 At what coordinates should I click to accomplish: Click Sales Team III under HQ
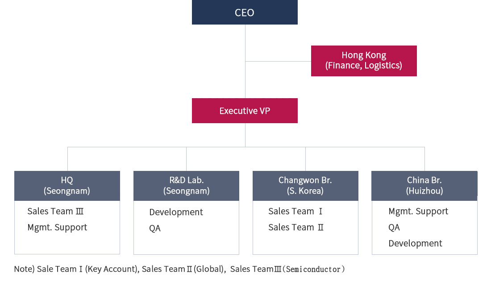(x=55, y=211)
